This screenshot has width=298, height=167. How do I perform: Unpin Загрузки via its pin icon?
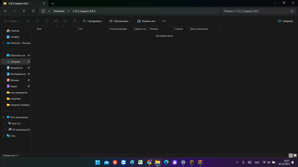point(29,62)
